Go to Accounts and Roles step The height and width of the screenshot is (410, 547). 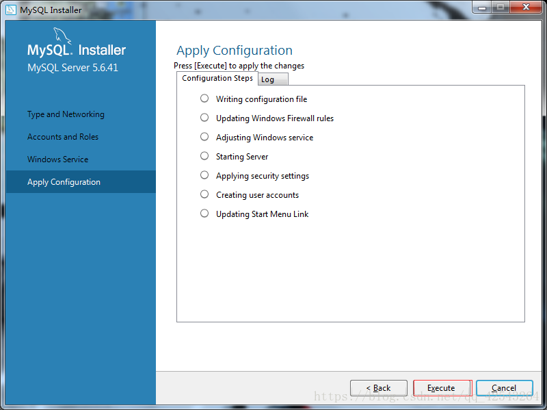(63, 136)
